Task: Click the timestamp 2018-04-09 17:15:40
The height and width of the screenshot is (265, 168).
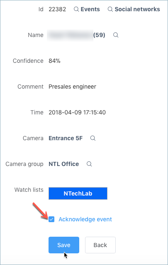Action: click(x=77, y=112)
